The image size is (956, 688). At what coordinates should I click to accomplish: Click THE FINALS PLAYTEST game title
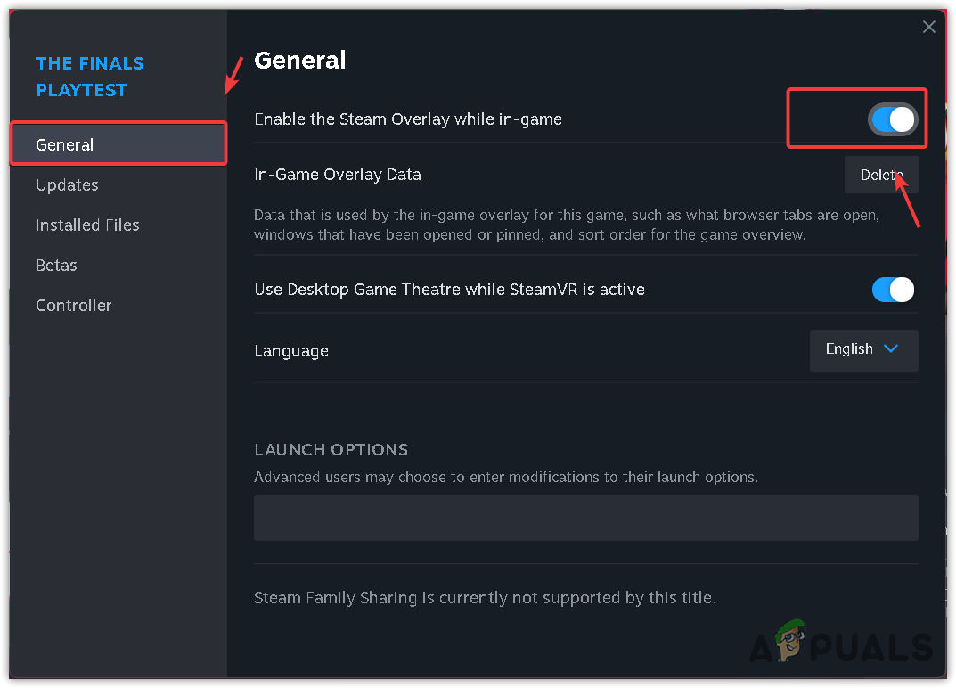coord(89,77)
